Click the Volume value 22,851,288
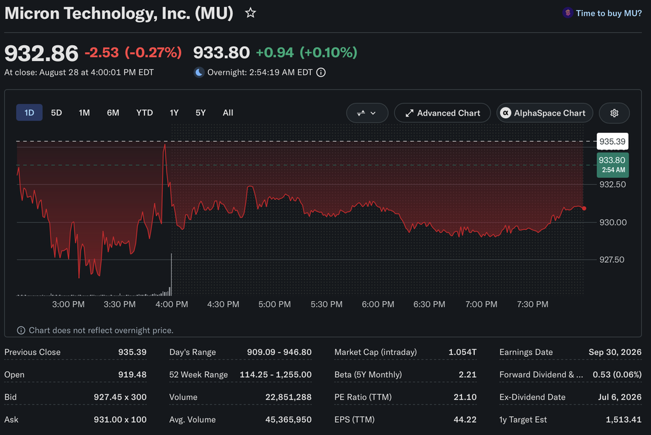Viewport: 651px width, 435px height. click(x=289, y=397)
